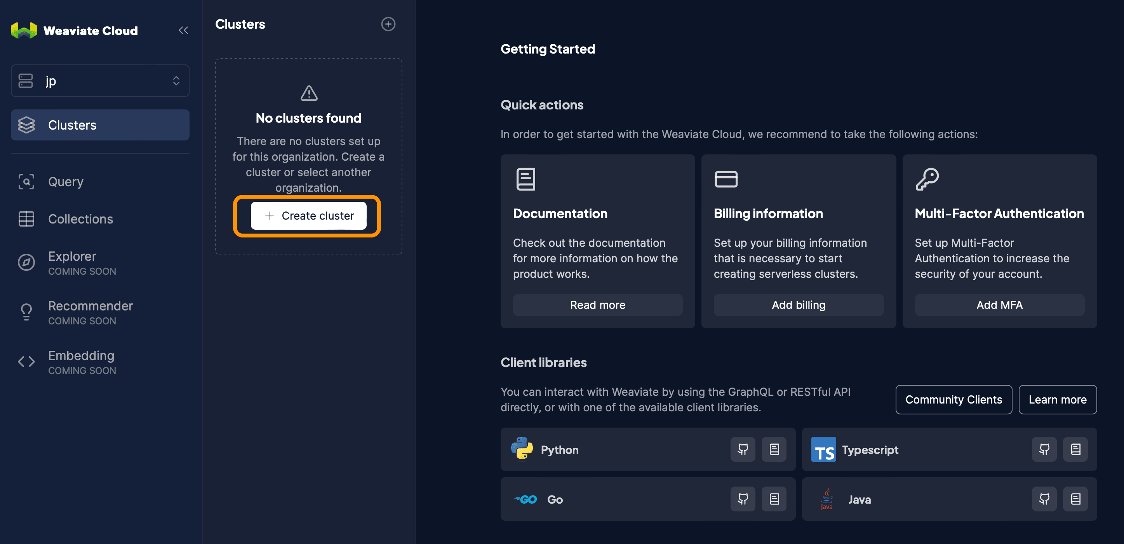Open Python client documentation icon
Screen dimensions: 1124x544
(774, 449)
